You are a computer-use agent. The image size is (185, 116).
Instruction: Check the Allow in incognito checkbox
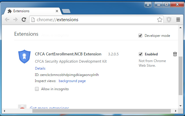click(x=37, y=89)
